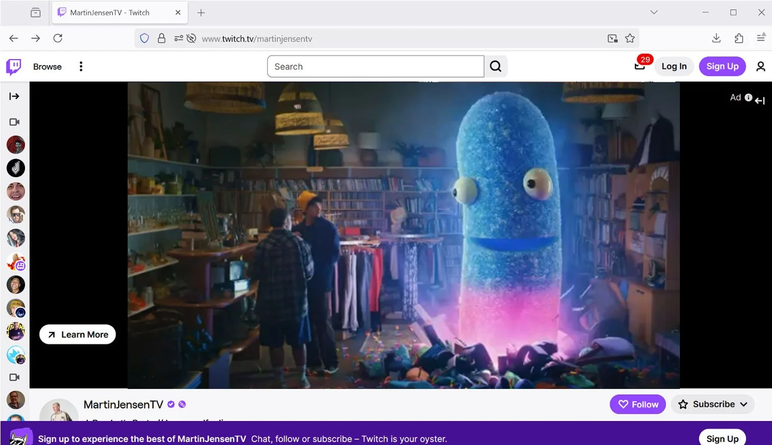Open the Subscribe dropdown
This screenshot has width=772, height=445.
712,404
